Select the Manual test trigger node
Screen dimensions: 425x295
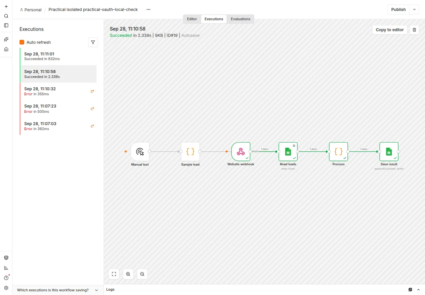click(x=140, y=152)
